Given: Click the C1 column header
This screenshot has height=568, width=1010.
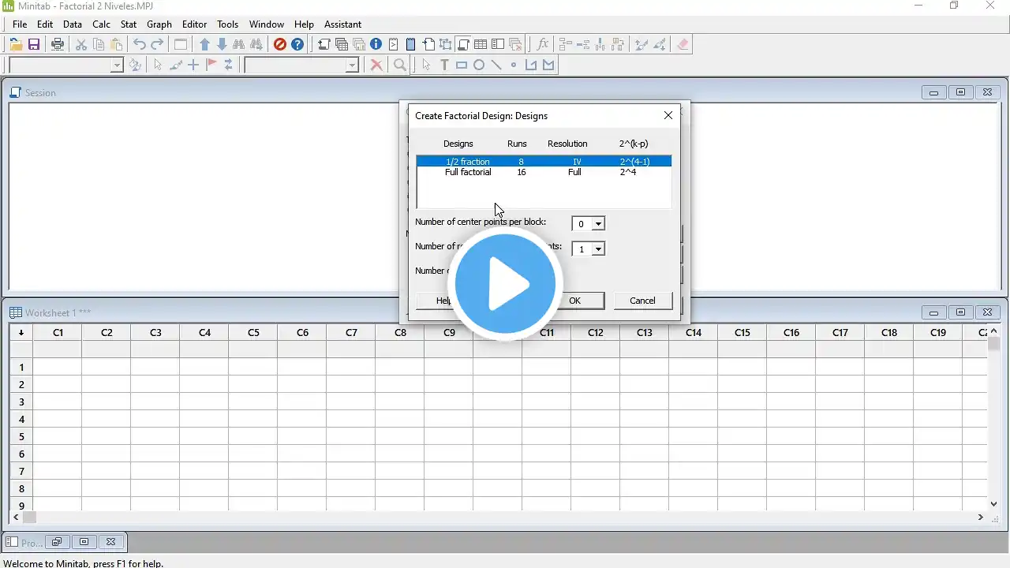Looking at the screenshot, I should (58, 333).
